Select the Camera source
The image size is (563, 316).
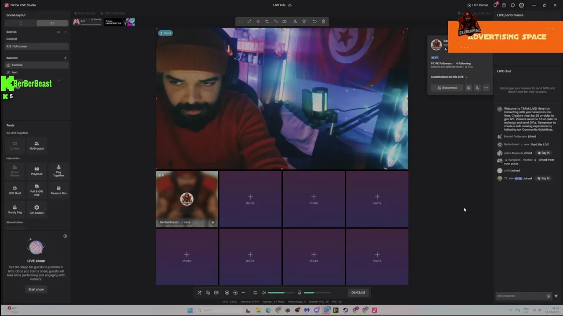(37, 65)
